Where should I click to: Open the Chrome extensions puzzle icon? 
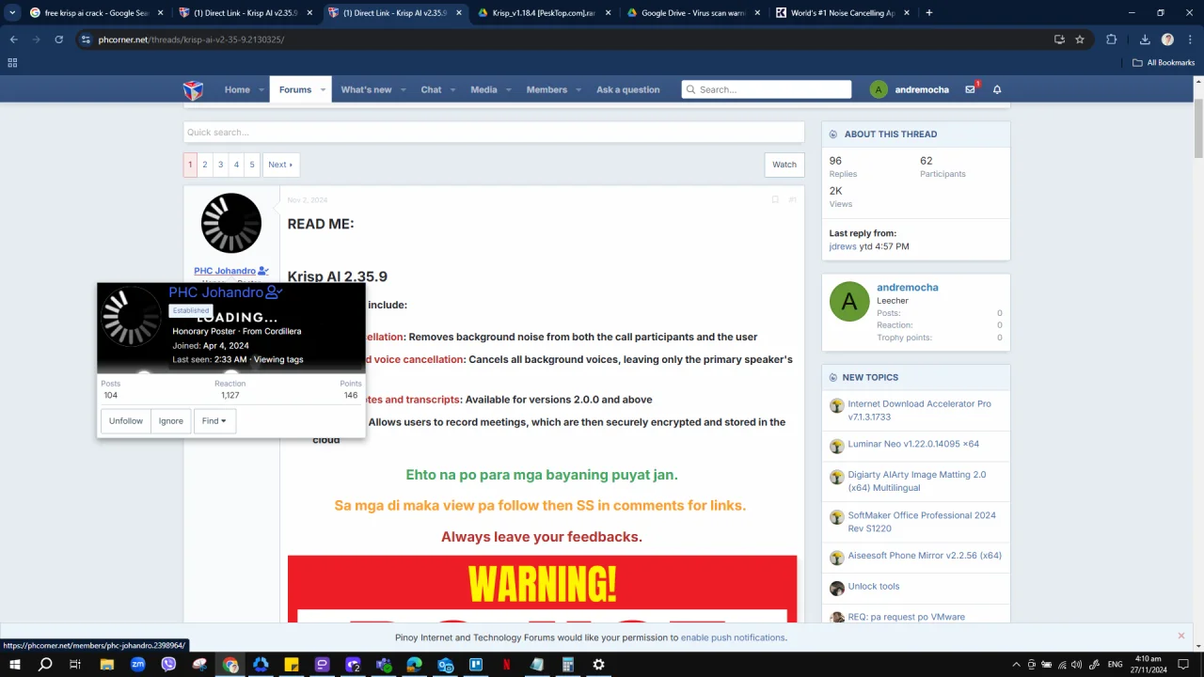click(1111, 39)
